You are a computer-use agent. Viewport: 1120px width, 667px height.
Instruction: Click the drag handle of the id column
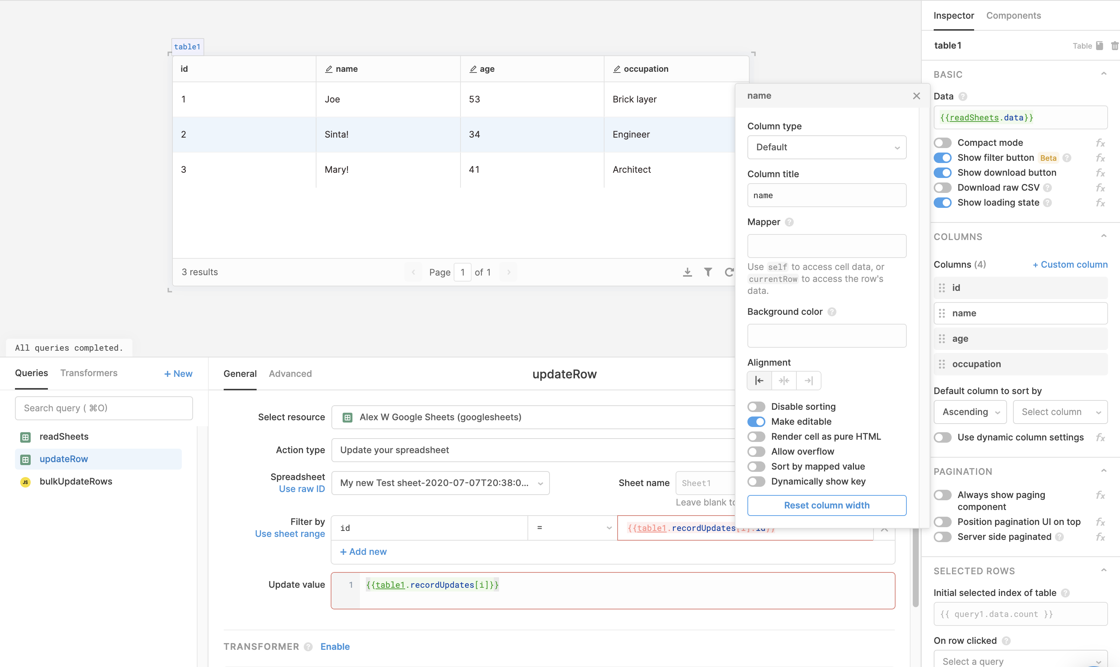[x=942, y=288]
